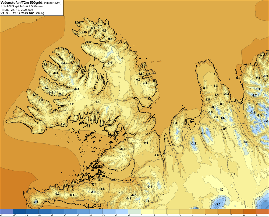This screenshot has height=217, width=269.
Task: Click the -1.2 temperature value on the map
Action: click(x=46, y=88)
